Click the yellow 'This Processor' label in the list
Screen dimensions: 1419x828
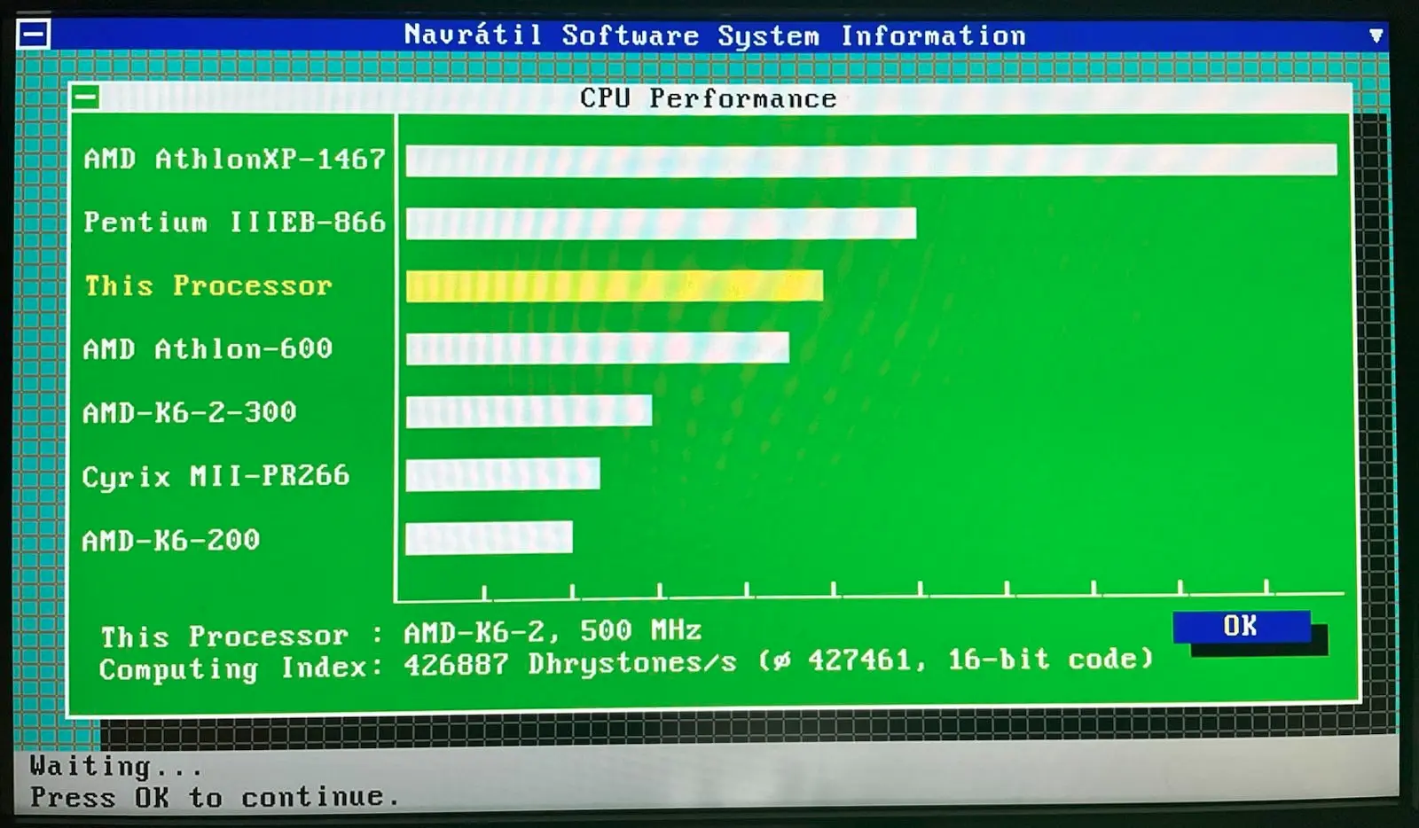208,285
